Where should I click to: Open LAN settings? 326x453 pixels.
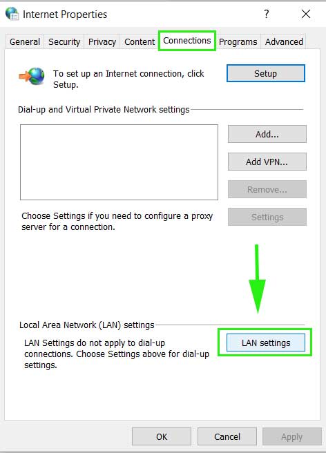point(266,343)
